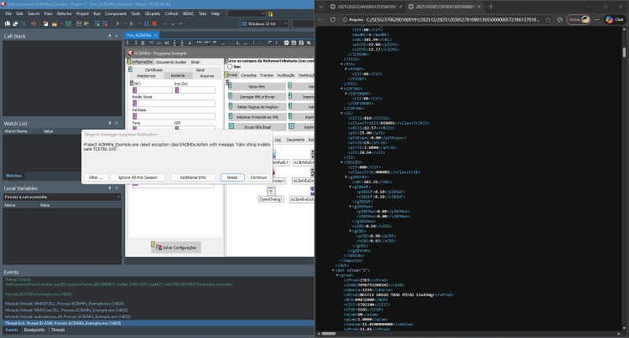Image resolution: width=629 pixels, height=338 pixels.
Task: Open the CnPack menu
Action: tap(171, 13)
